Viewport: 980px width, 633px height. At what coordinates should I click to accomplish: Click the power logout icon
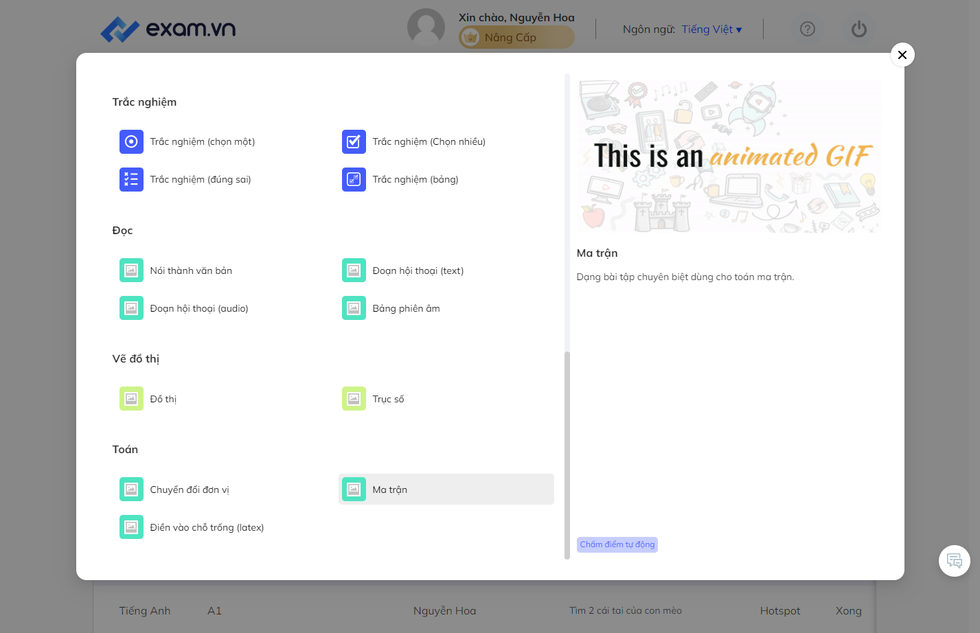coord(859,29)
